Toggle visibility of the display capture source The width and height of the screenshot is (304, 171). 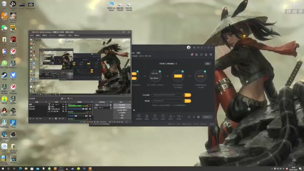point(63,111)
